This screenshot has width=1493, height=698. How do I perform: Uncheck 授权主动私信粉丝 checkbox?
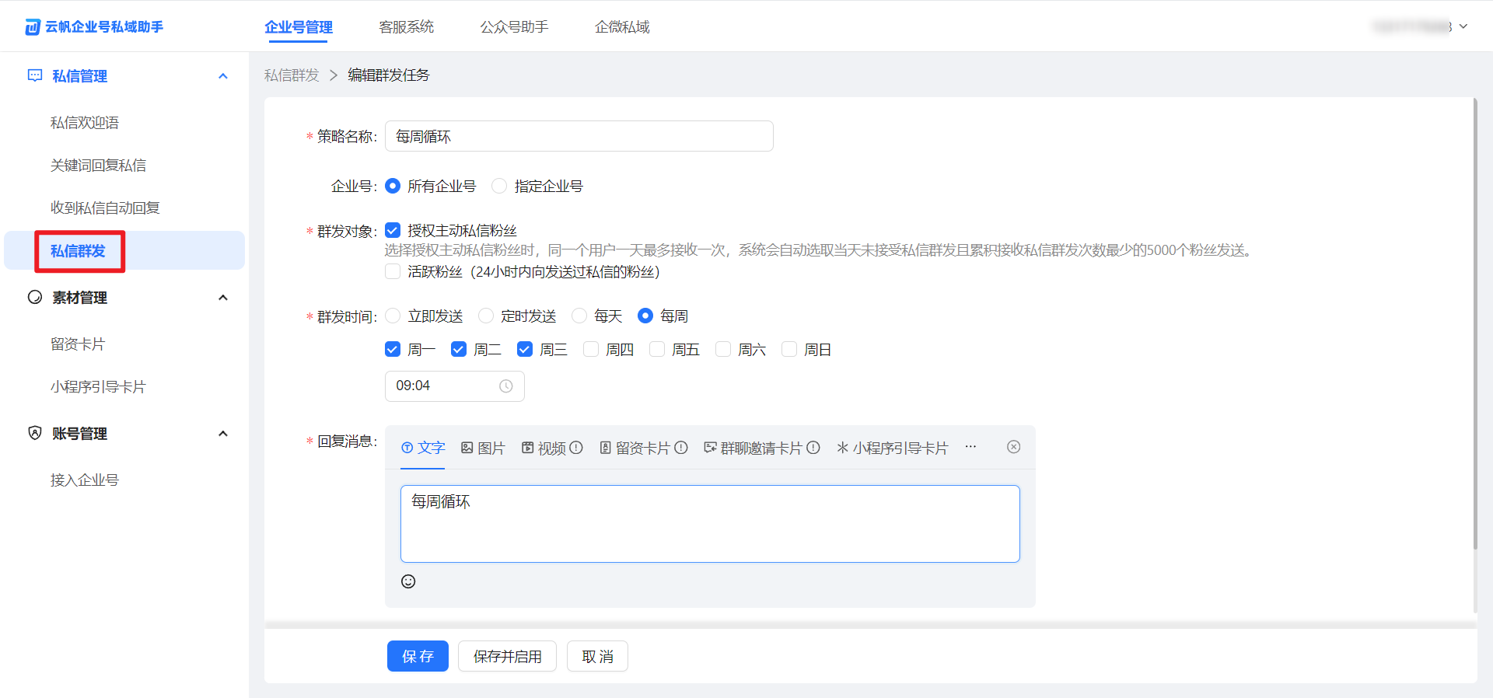pyautogui.click(x=393, y=230)
